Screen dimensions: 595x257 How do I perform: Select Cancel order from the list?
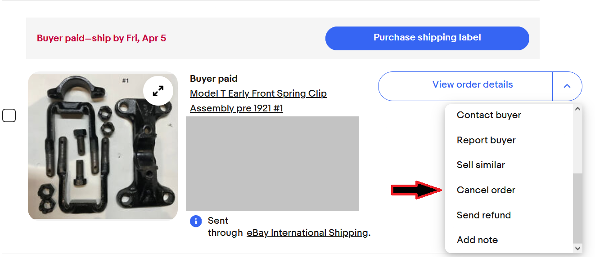[486, 190]
